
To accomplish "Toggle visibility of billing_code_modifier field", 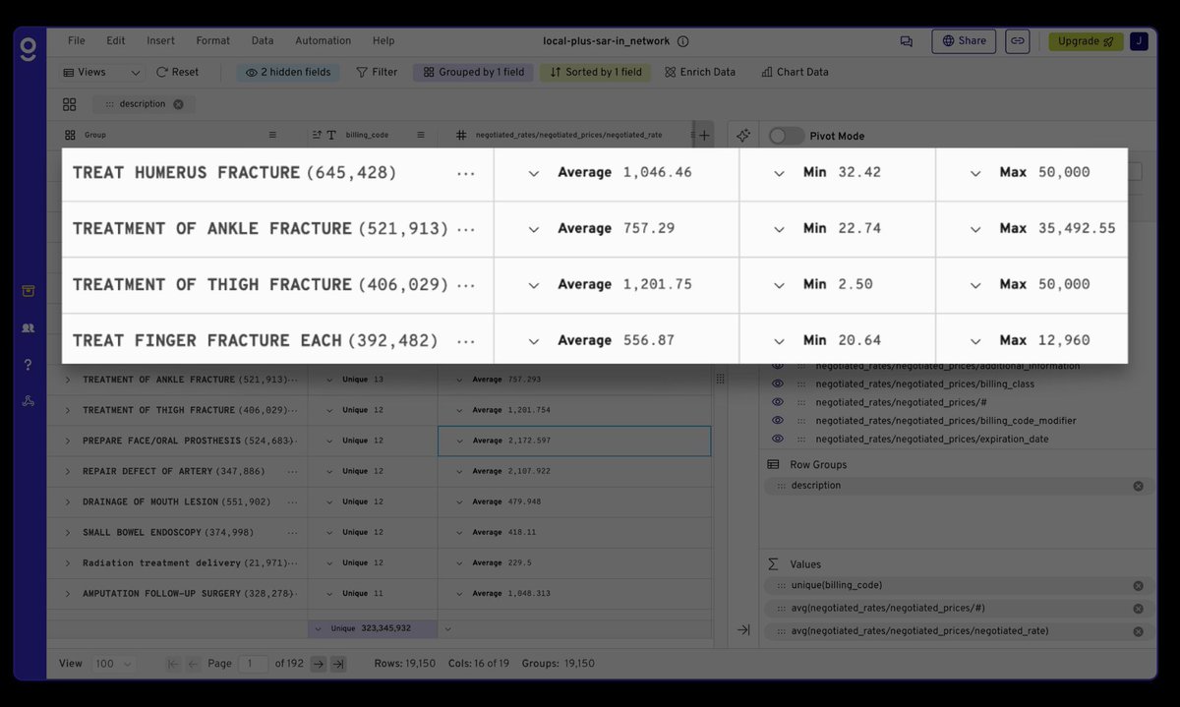I will coord(777,421).
